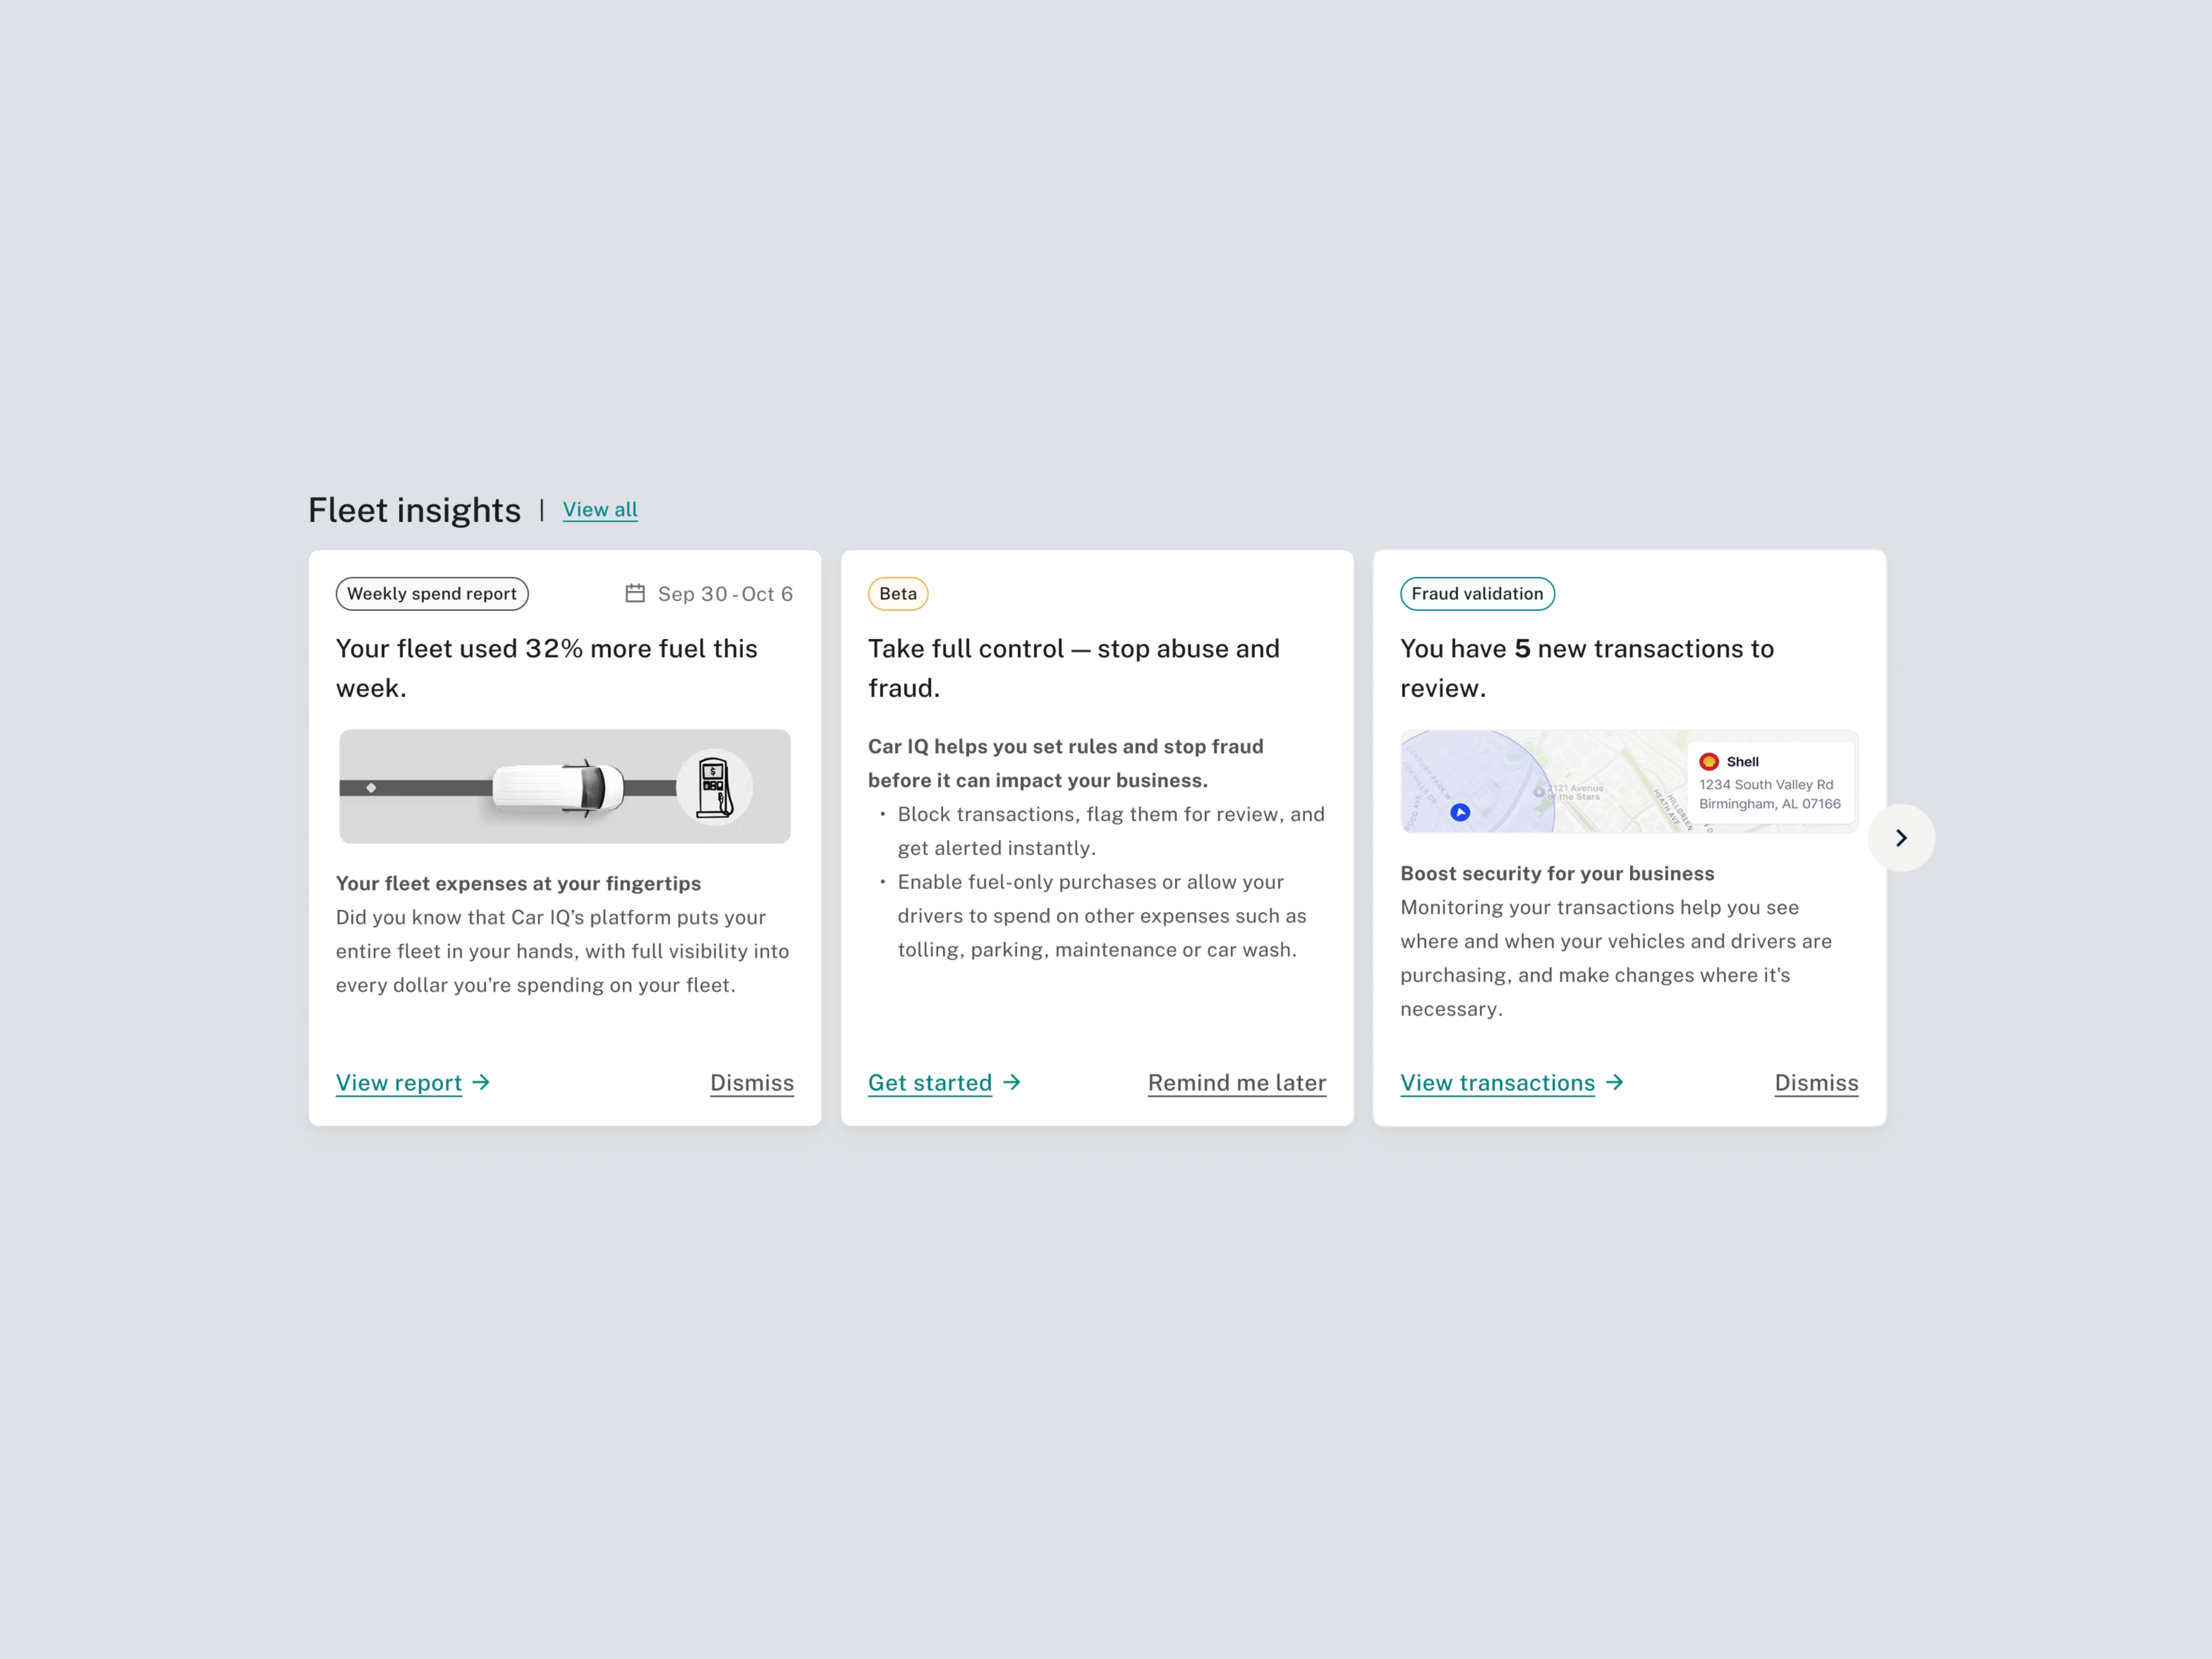Viewport: 2212px width, 1659px height.
Task: Select the Weekly spend report badge
Action: (432, 593)
